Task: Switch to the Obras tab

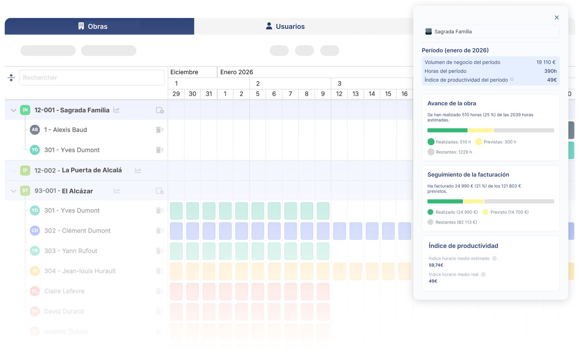Action: pyautogui.click(x=99, y=26)
